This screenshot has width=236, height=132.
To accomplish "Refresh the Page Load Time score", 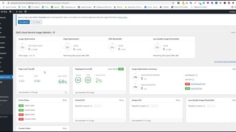I will (x=33, y=69).
